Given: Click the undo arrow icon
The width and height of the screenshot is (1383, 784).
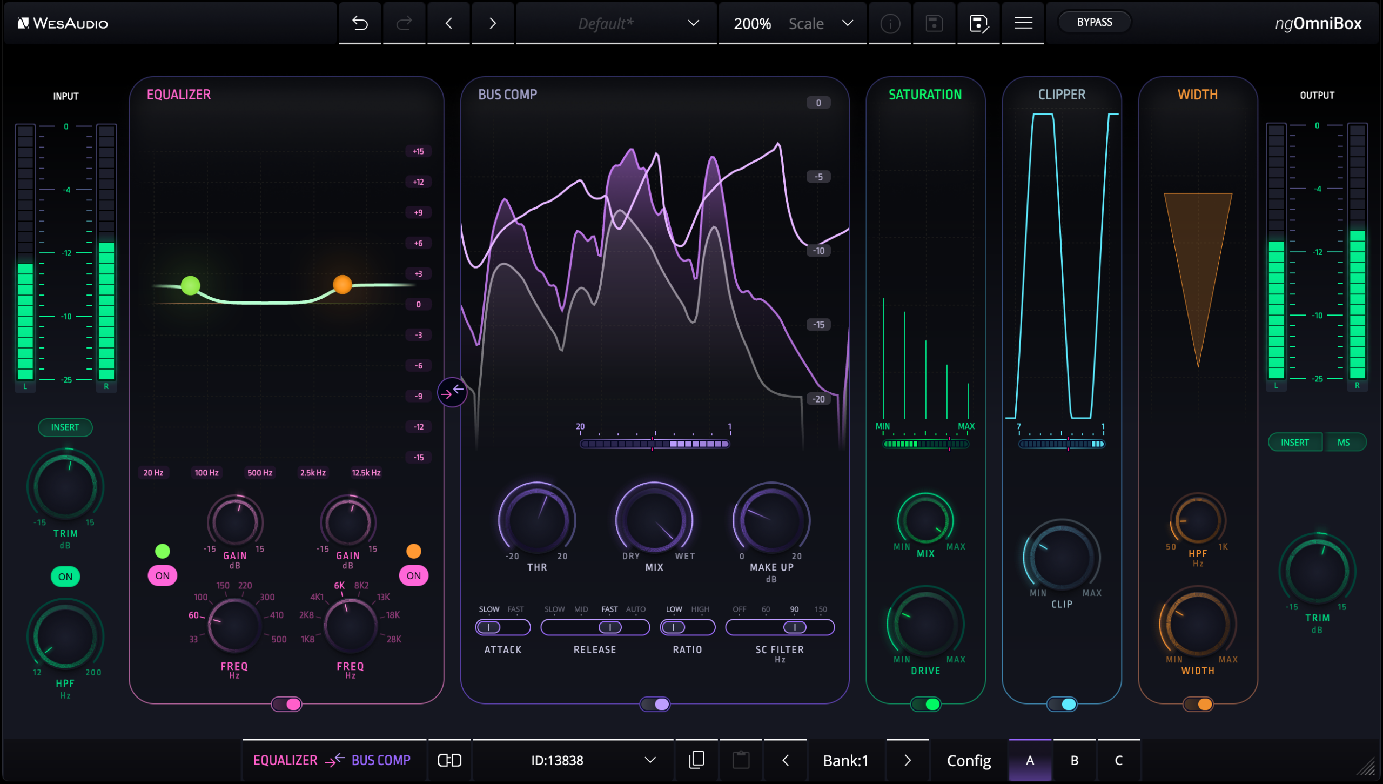Looking at the screenshot, I should coord(360,23).
